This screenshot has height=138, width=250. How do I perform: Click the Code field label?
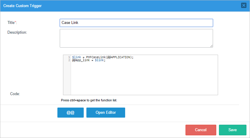click(x=15, y=94)
